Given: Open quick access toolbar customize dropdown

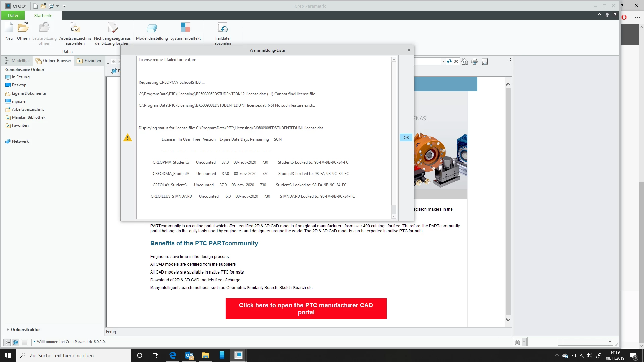Looking at the screenshot, I should 64,6.
